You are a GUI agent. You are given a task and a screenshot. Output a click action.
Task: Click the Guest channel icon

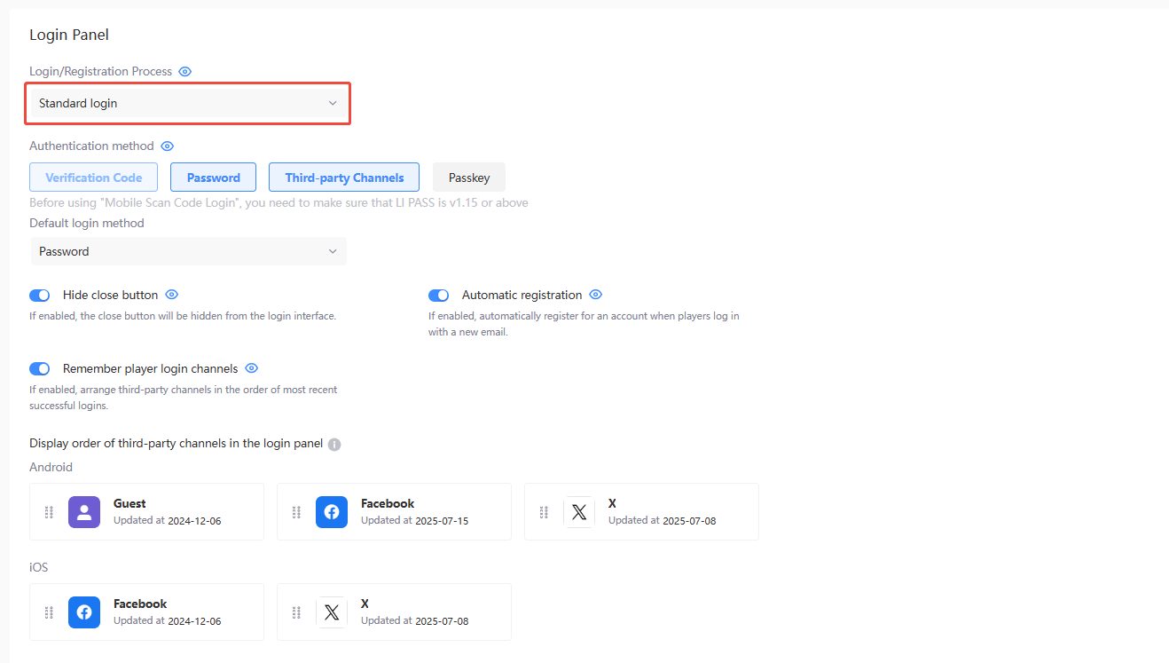coord(84,512)
